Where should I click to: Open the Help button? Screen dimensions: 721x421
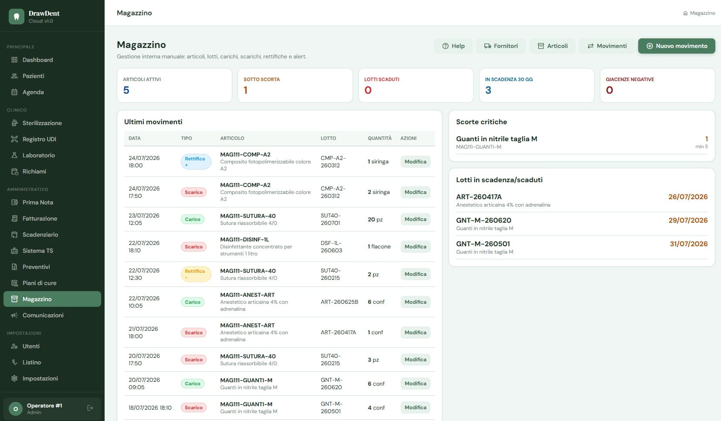pyautogui.click(x=453, y=46)
